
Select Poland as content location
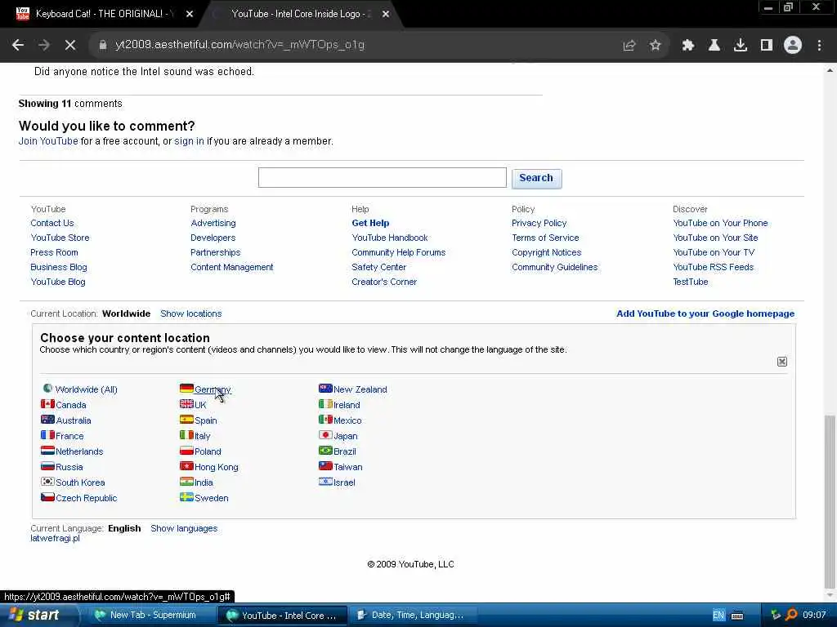pos(208,451)
